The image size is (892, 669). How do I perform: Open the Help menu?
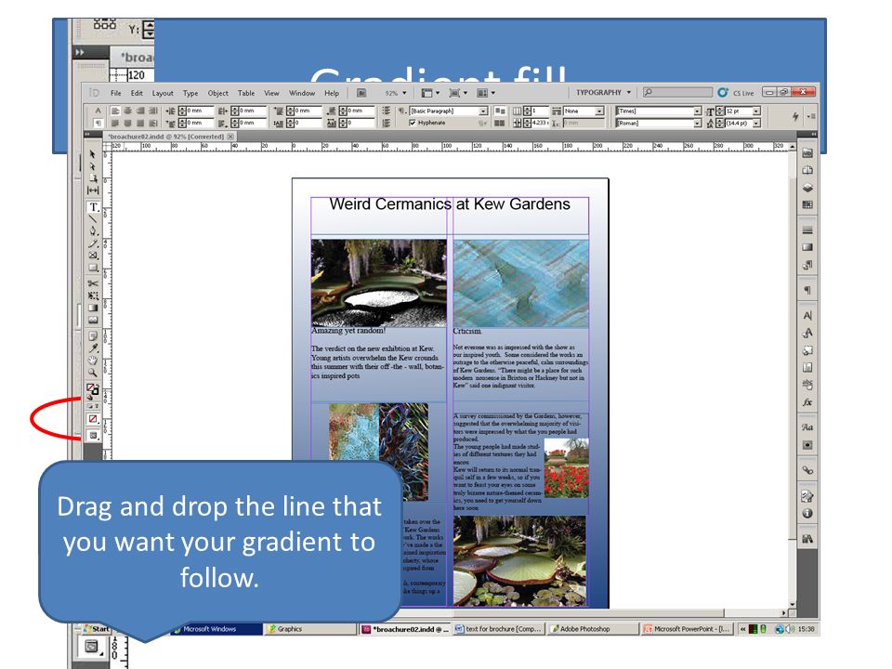332,93
